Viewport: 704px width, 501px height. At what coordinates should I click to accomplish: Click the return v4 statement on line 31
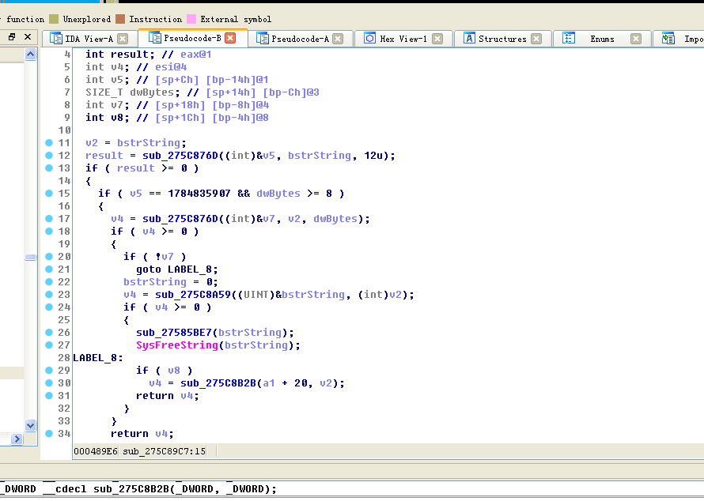click(x=168, y=396)
